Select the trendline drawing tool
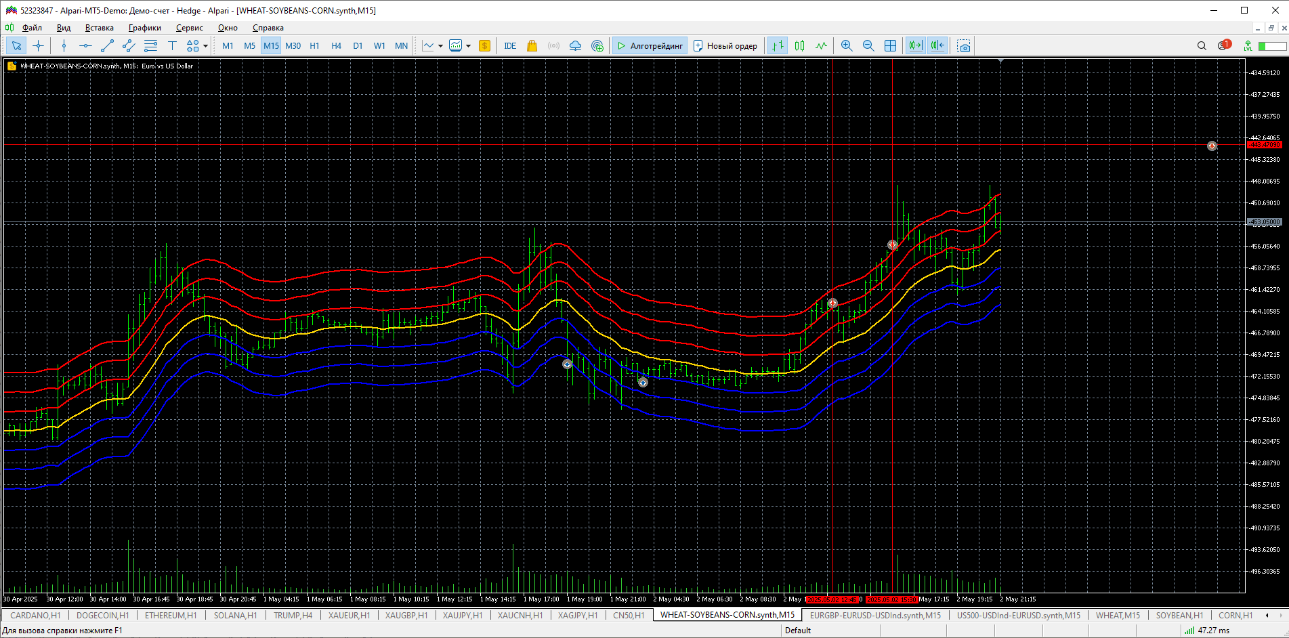 (107, 46)
